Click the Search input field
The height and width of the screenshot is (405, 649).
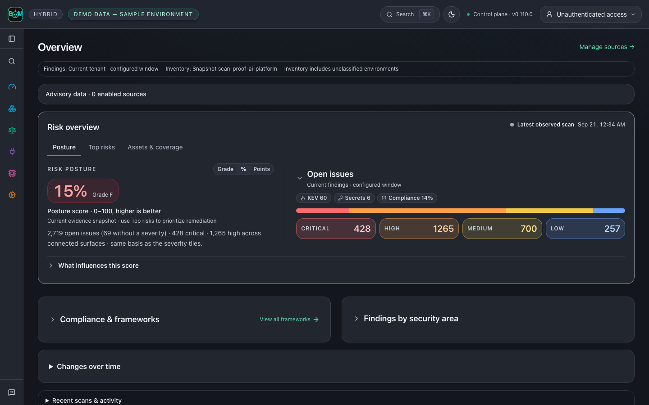(410, 14)
